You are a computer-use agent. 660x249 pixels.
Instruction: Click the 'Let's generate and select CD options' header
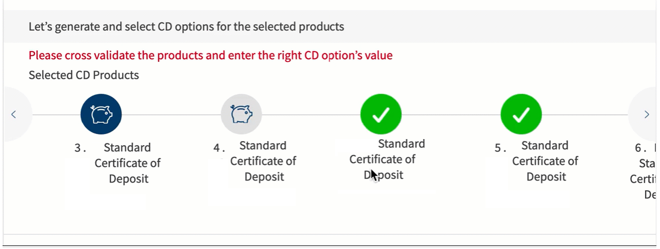click(186, 27)
